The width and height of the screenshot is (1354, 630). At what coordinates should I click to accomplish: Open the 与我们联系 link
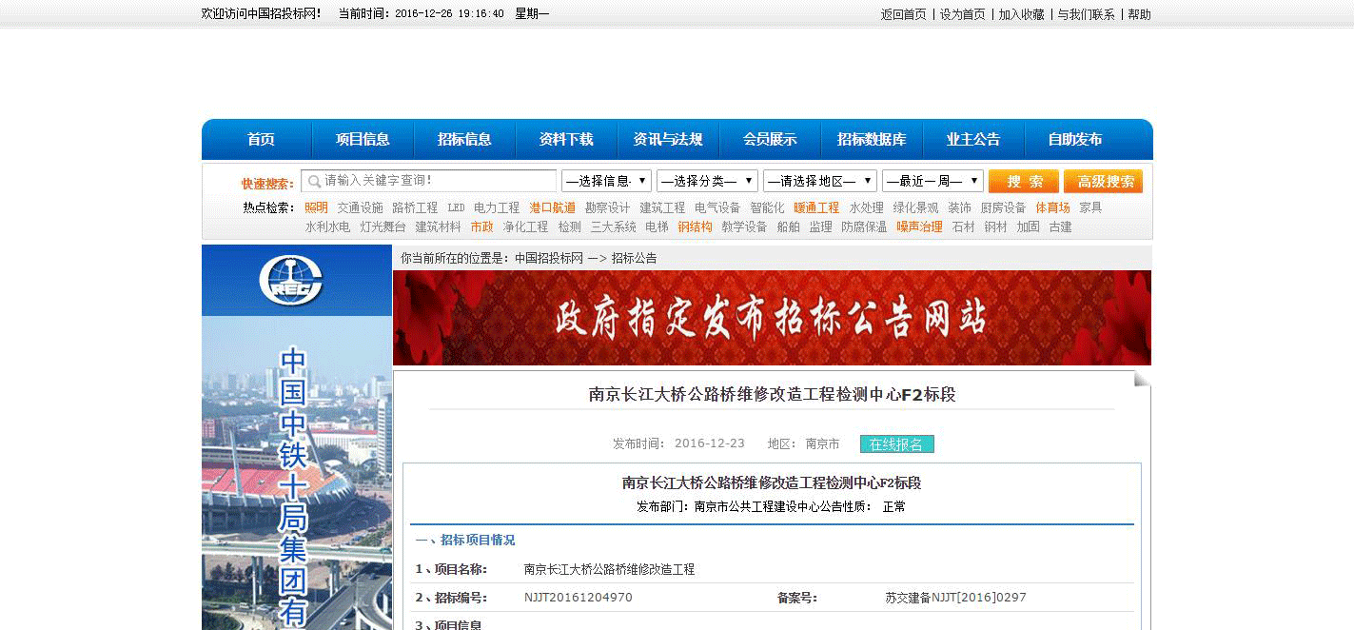coord(1086,14)
